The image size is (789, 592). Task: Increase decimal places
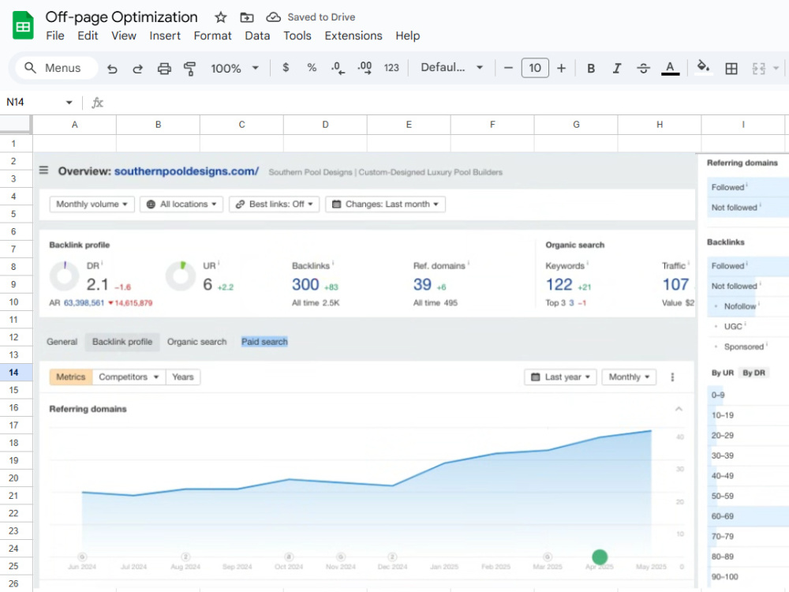(365, 68)
